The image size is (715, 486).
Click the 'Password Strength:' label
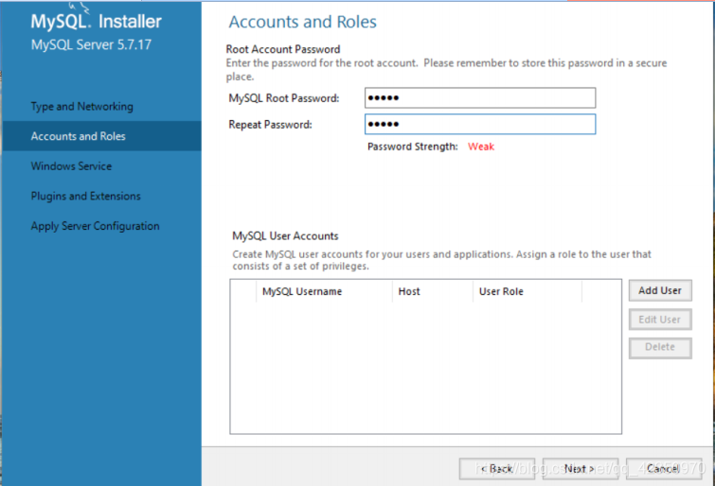pyautogui.click(x=413, y=147)
